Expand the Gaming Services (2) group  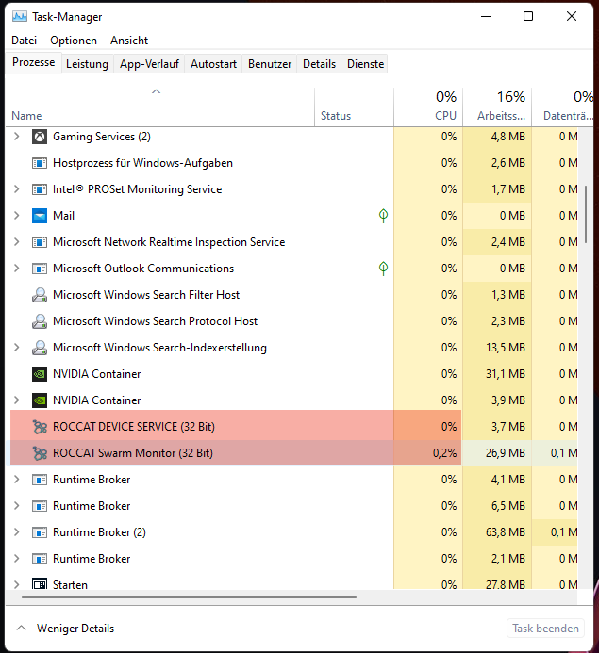[17, 137]
